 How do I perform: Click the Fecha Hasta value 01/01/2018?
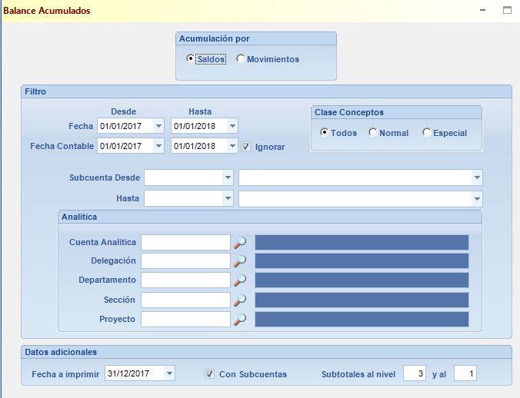[195, 126]
